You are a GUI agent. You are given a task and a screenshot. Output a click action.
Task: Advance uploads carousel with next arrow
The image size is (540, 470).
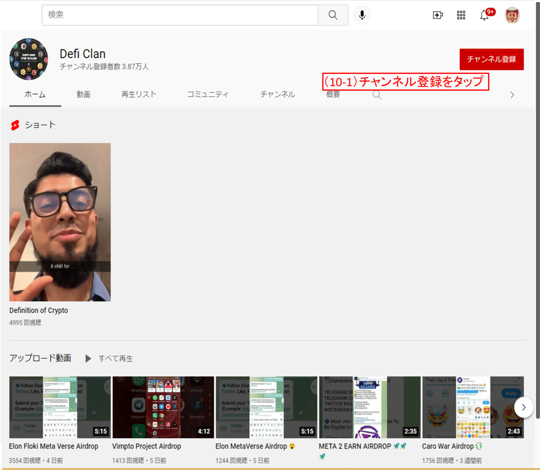click(524, 408)
